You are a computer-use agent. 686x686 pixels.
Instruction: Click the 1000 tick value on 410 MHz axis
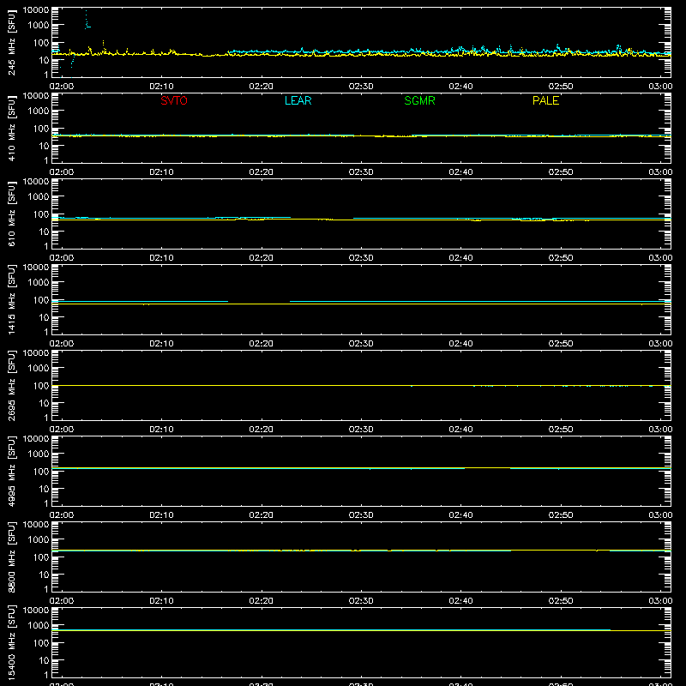[39, 111]
